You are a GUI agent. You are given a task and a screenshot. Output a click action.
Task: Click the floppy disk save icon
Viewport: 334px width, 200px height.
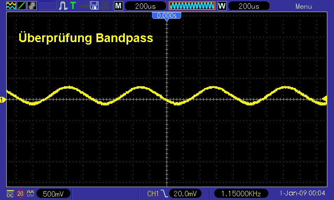tap(94, 6)
